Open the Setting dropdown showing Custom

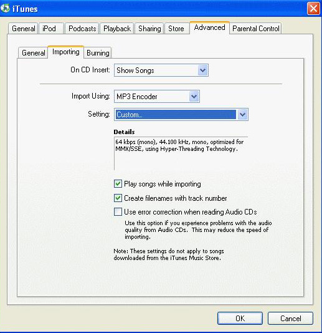(x=181, y=115)
